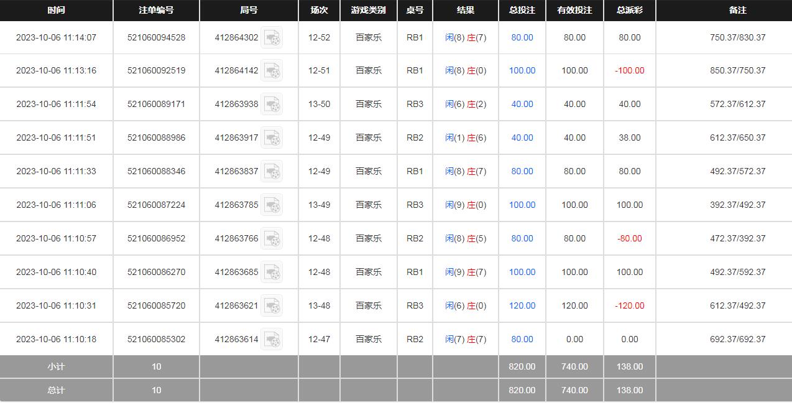The height and width of the screenshot is (410, 792).
Task: Select bet number 521060085720
Action: [x=156, y=305]
